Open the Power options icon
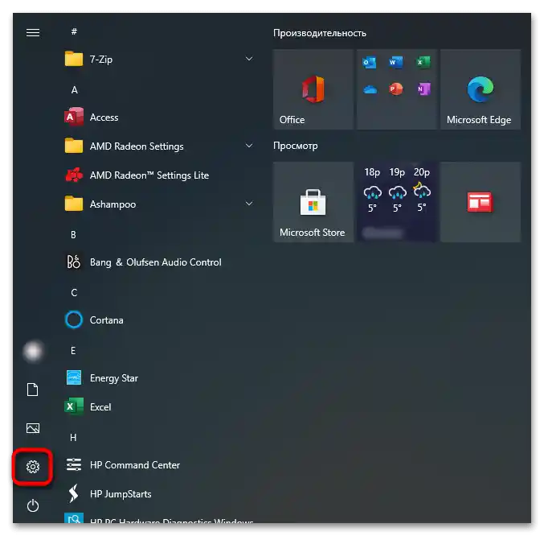Viewport: 544px width, 536px height. pyautogui.click(x=33, y=505)
